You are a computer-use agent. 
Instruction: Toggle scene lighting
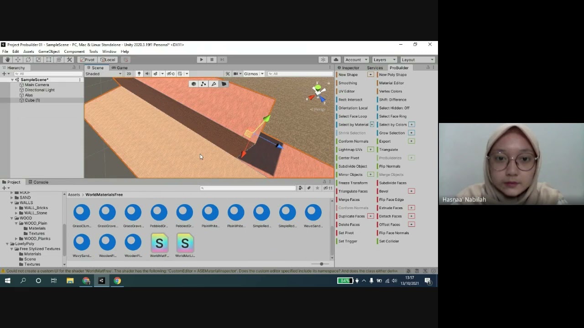click(x=139, y=74)
